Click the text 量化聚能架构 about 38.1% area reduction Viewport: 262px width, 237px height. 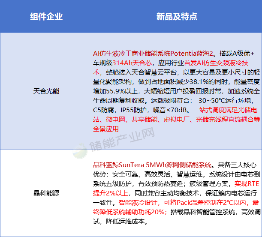[112, 82]
